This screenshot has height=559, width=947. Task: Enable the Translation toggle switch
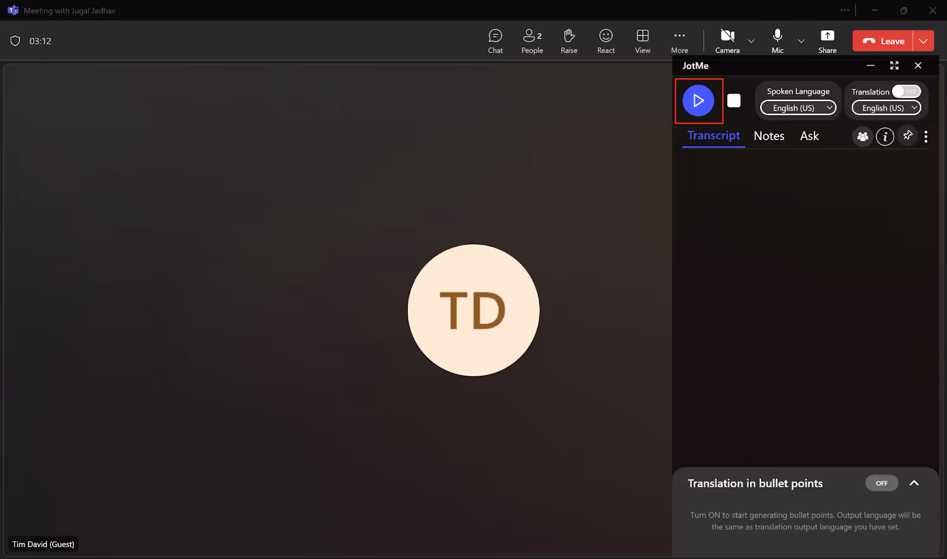pyautogui.click(x=906, y=92)
